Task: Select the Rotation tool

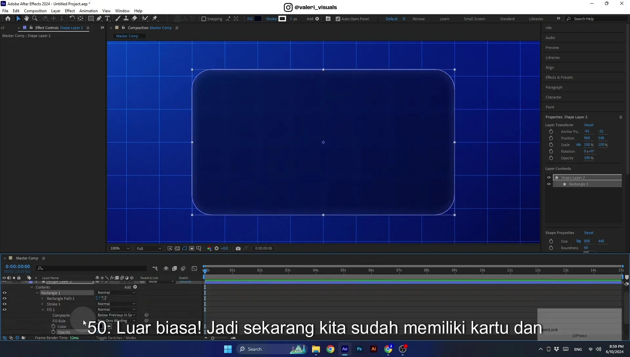Action: [x=72, y=19]
